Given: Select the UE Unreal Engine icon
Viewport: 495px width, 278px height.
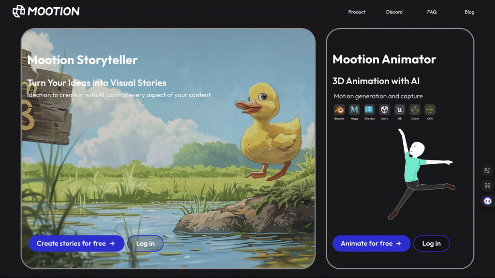Looking at the screenshot, I should 400,110.
